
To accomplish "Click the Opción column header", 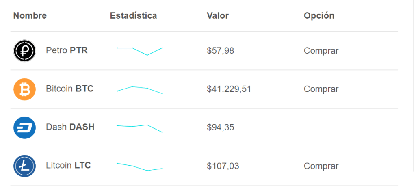I will tap(319, 16).
